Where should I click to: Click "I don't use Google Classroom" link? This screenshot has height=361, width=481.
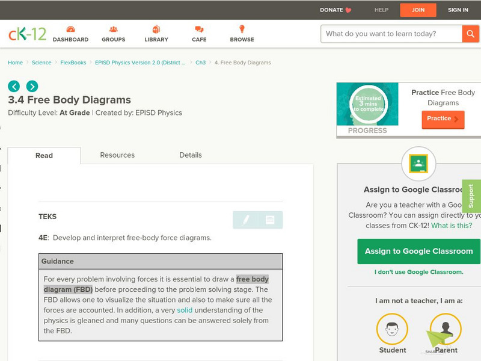tap(418, 272)
